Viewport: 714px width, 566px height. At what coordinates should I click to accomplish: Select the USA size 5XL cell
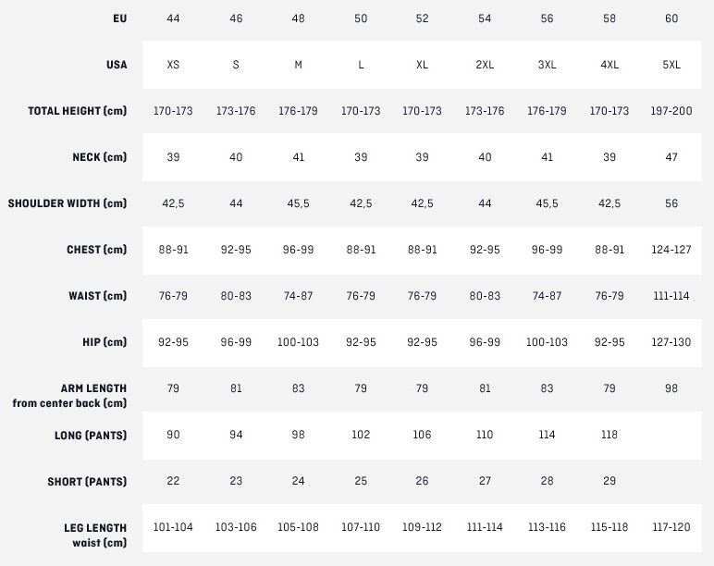pyautogui.click(x=671, y=65)
